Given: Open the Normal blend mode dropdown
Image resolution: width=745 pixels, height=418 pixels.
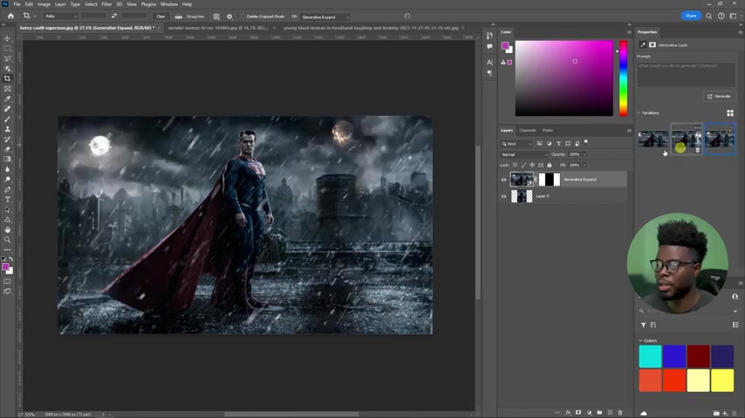Looking at the screenshot, I should click(524, 154).
